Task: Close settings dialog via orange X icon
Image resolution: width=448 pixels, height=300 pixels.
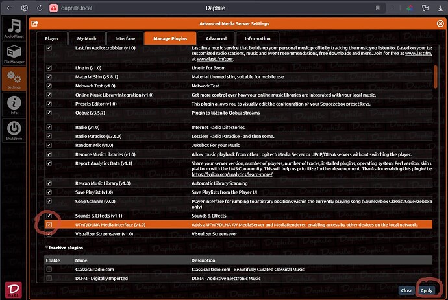Action: click(x=440, y=23)
